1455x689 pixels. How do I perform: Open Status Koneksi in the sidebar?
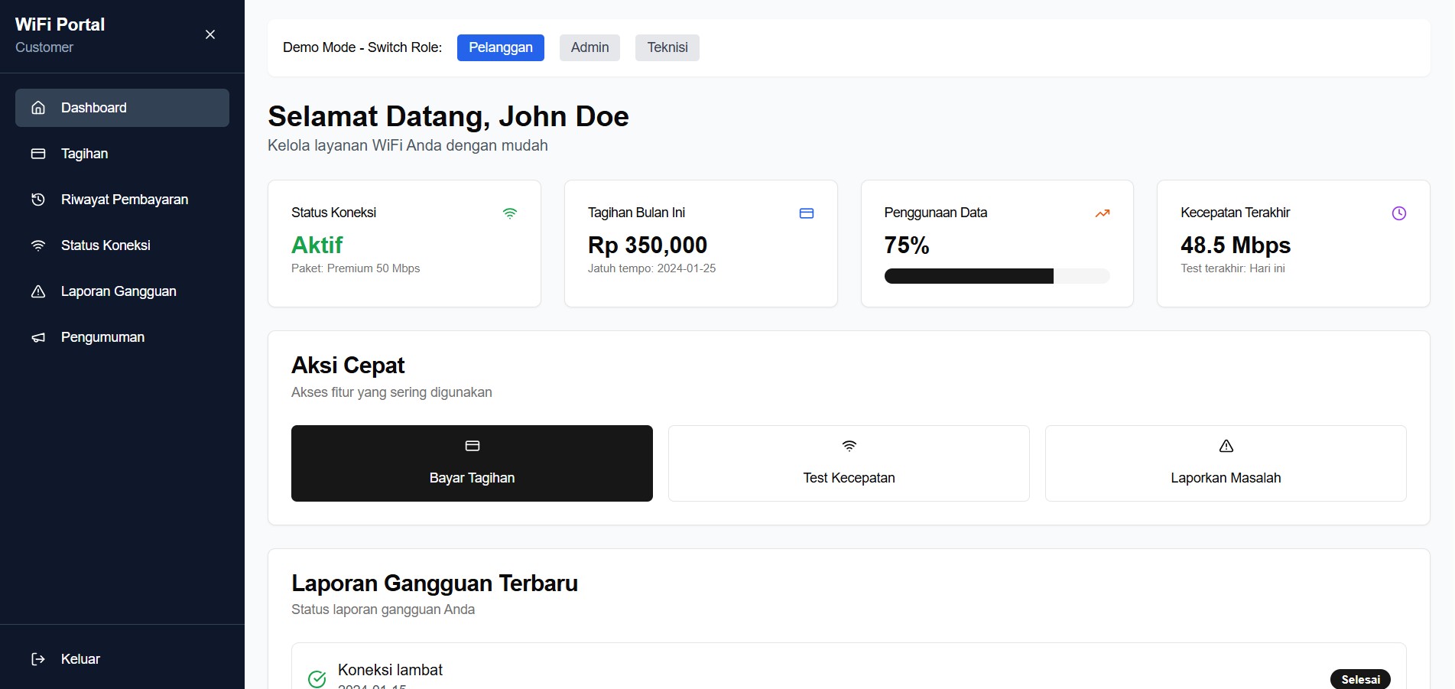[x=122, y=245]
